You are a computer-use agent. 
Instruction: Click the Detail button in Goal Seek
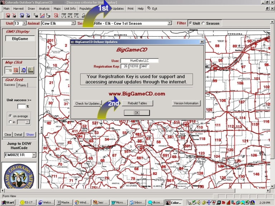18,134
